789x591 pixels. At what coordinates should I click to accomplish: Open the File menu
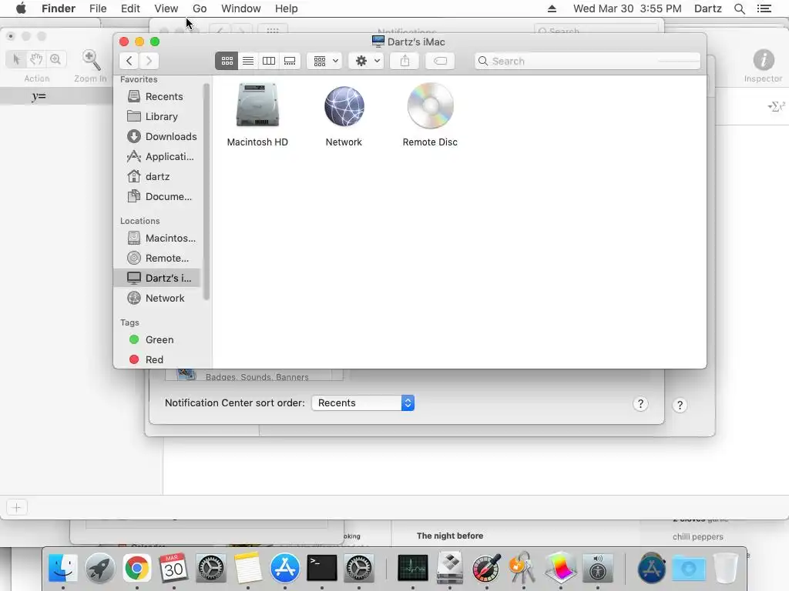[x=98, y=8]
